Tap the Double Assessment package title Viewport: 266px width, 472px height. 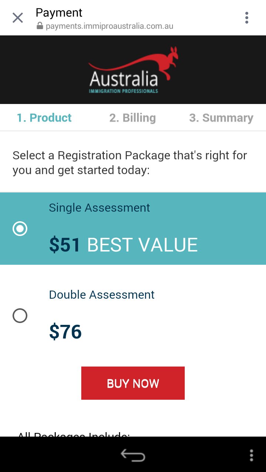coord(102,295)
